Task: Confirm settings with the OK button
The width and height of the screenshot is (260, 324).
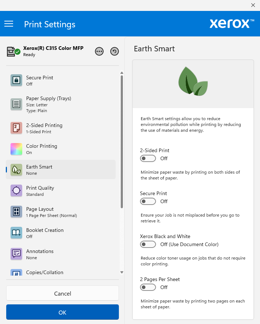Action: tap(63, 312)
